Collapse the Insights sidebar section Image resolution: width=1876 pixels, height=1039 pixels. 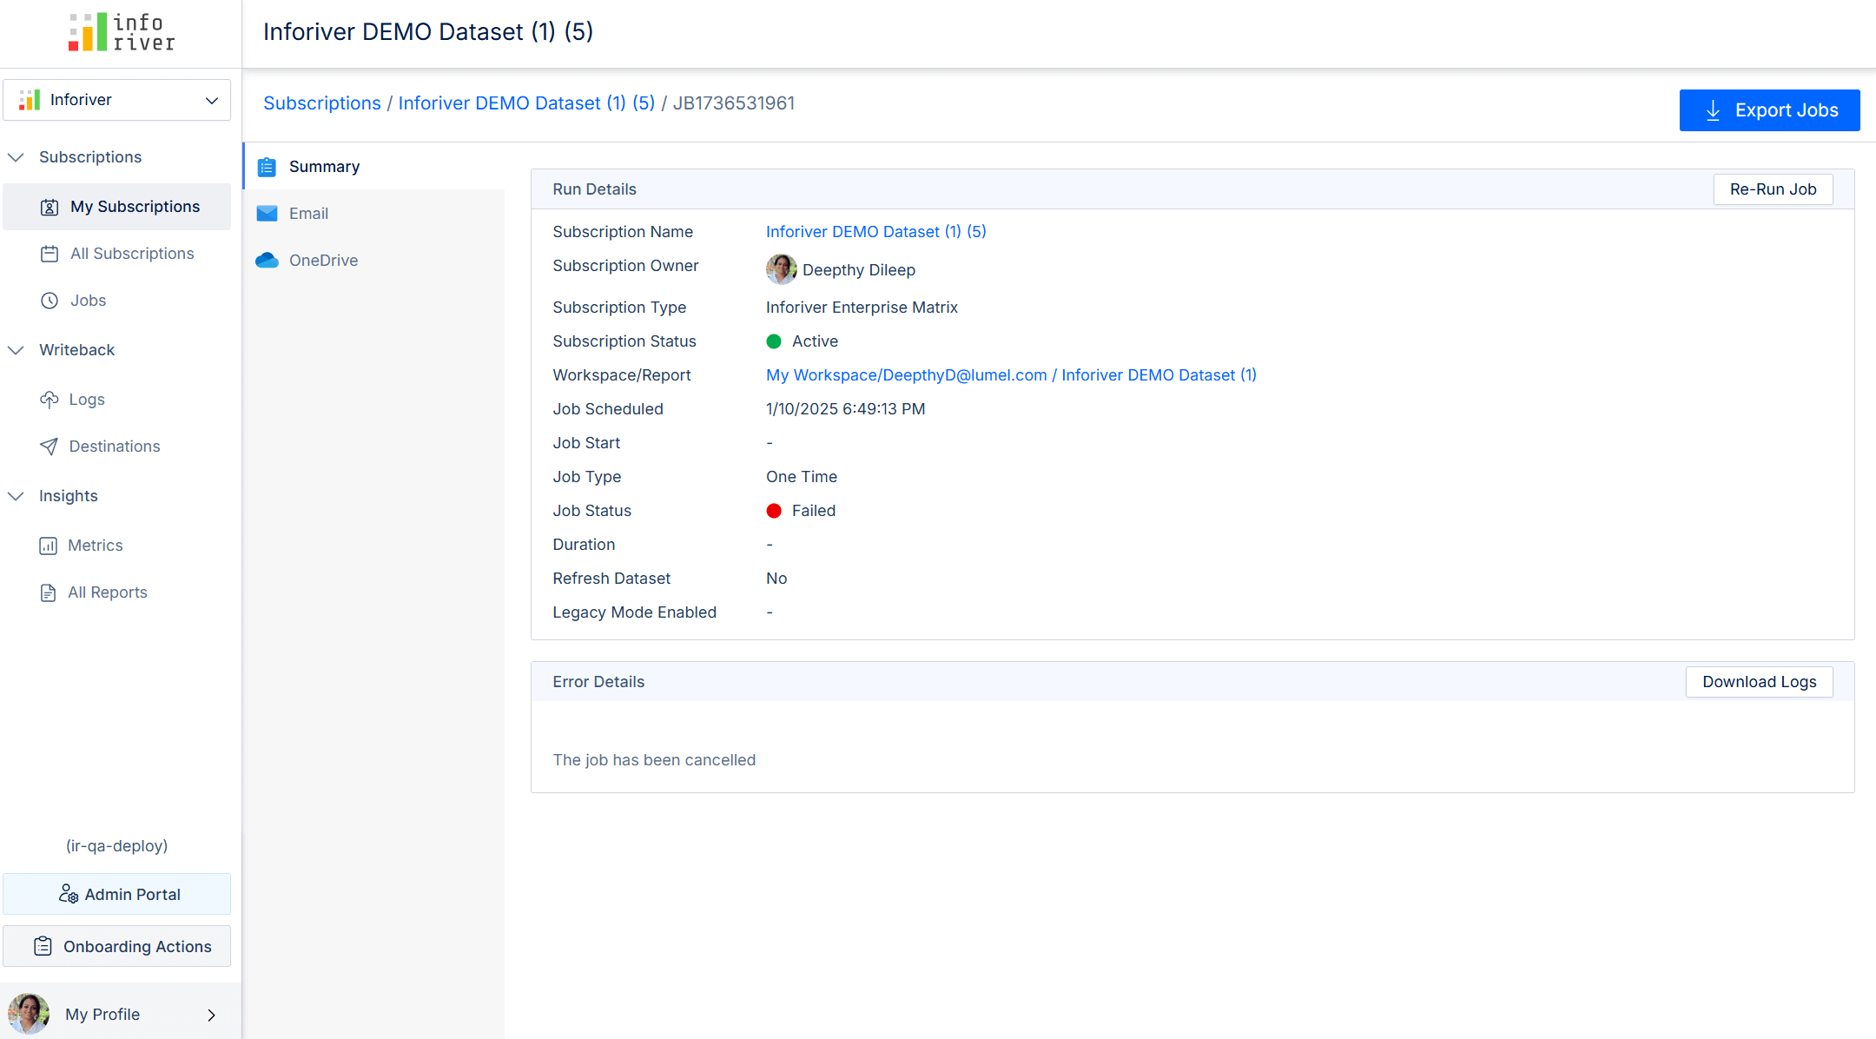16,496
